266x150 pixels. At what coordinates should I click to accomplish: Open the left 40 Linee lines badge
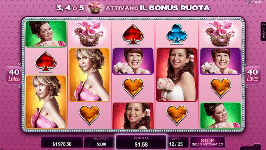pyautogui.click(x=14, y=75)
